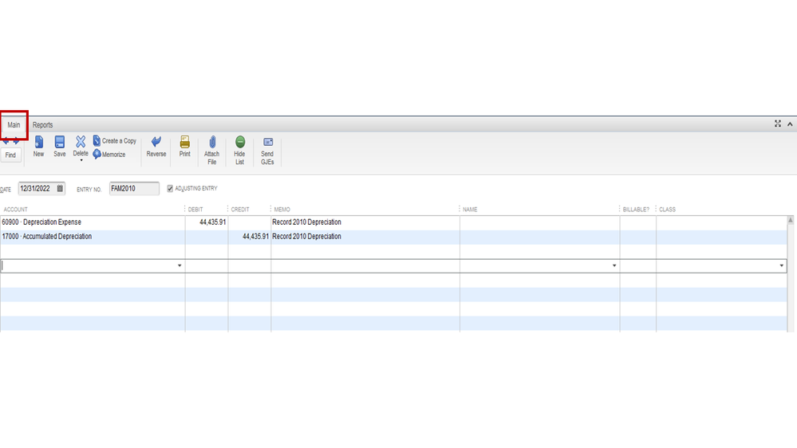
Task: Select the 17000 Accumulated Depreciation row
Action: [393, 237]
